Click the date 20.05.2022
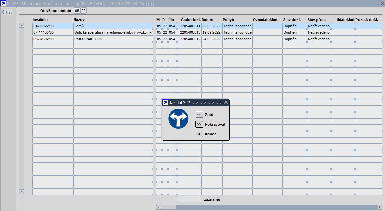Screen dimensions: 385x211 (212, 26)
